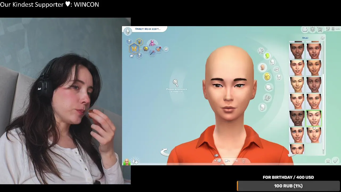
Task: Confirm with the checkmark at the bottom right
Action: 336,161
